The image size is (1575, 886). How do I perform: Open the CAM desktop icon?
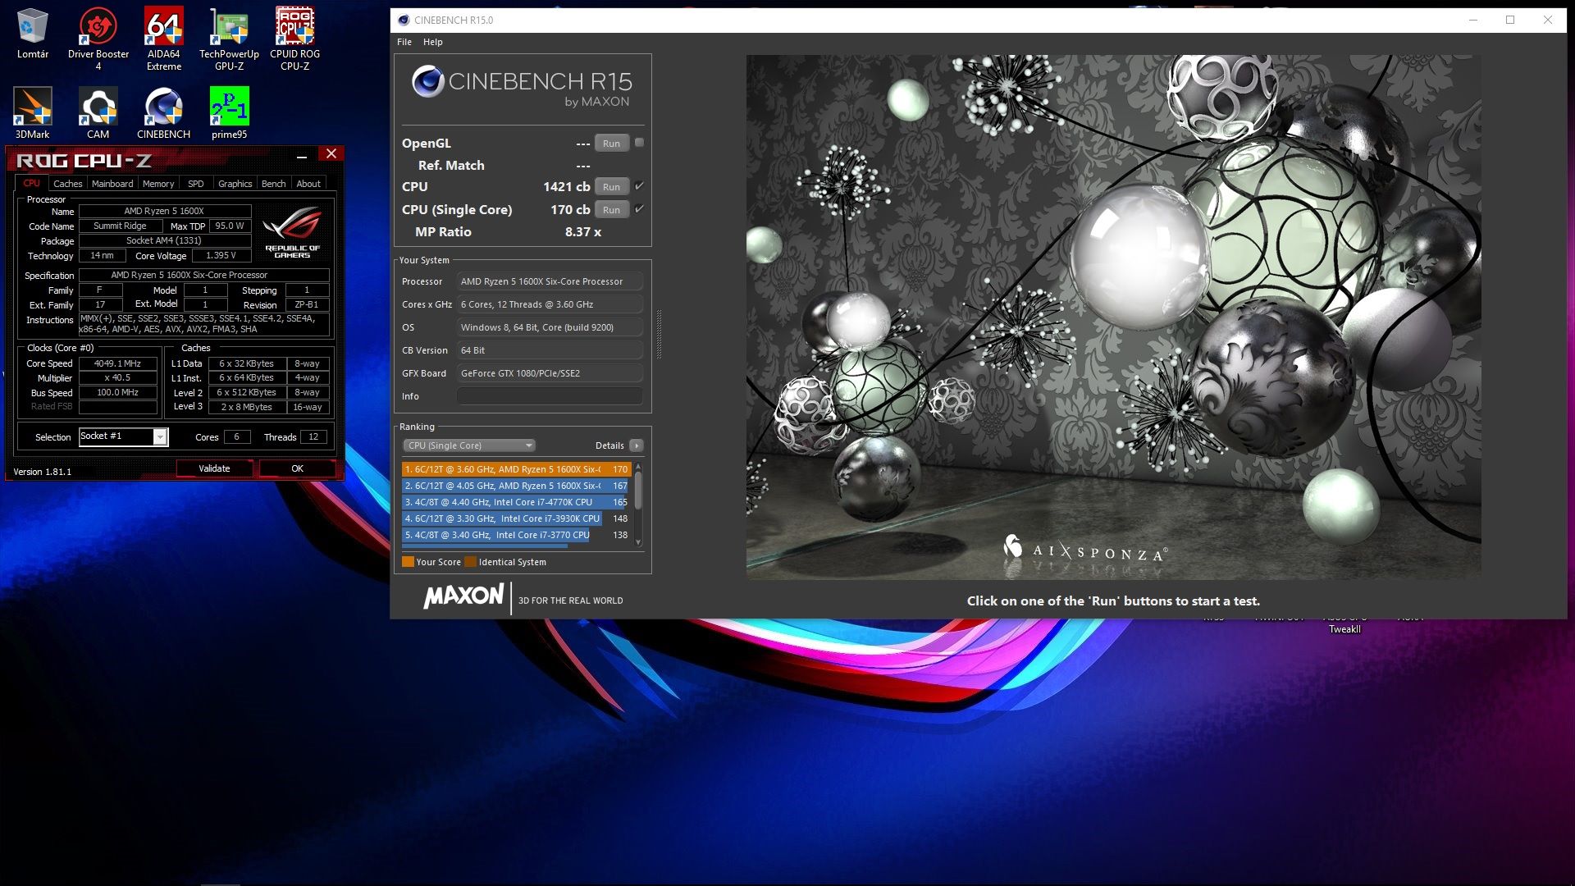pos(98,112)
